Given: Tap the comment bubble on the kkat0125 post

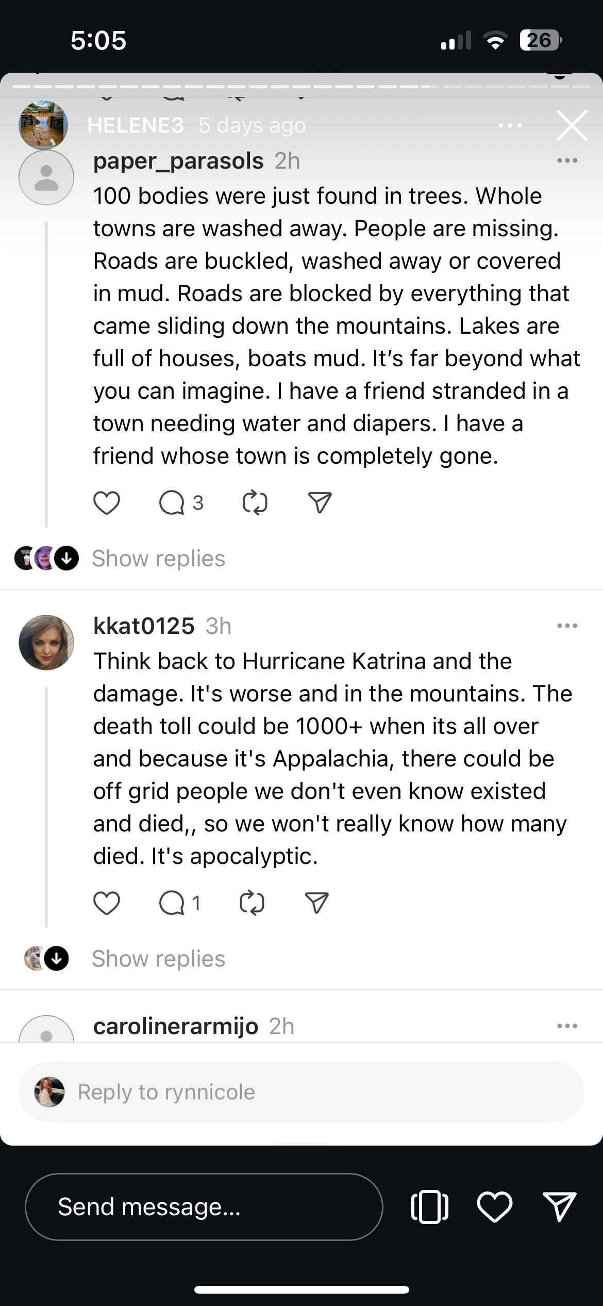Looking at the screenshot, I should point(172,903).
